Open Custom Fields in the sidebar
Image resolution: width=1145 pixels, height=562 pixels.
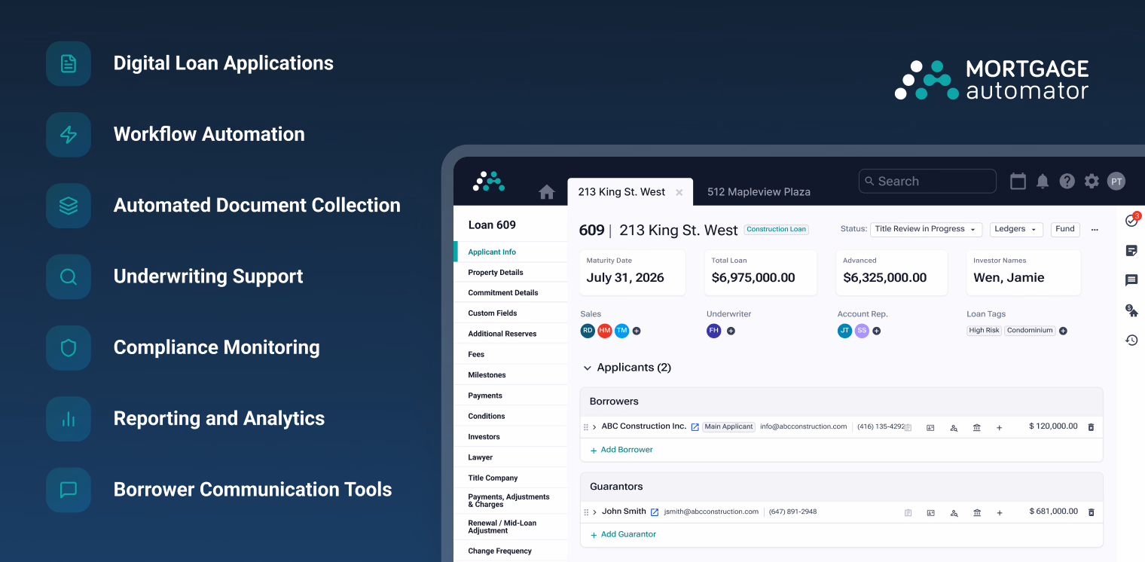coord(511,313)
